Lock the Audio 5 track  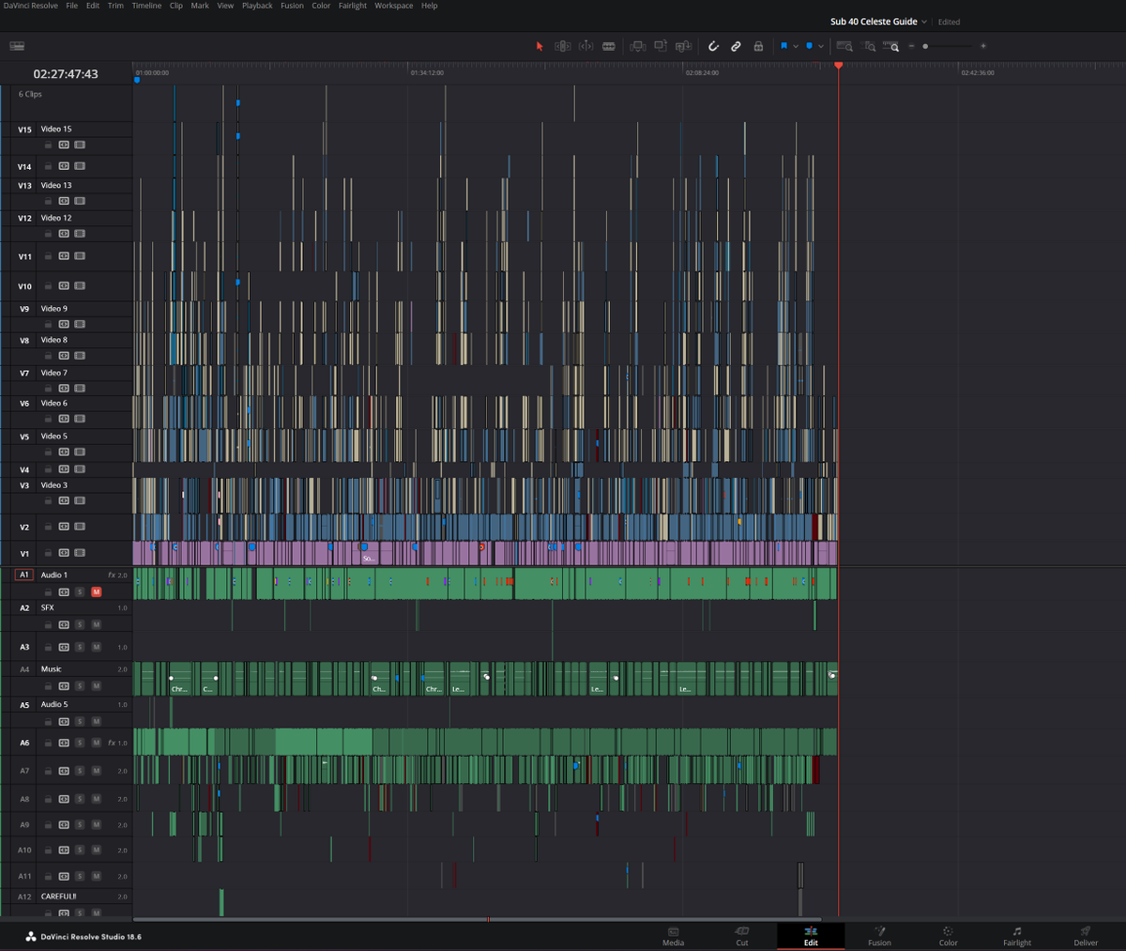[48, 721]
